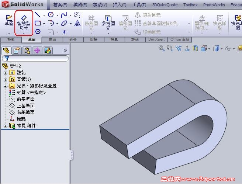This screenshot has height=184, width=242.
Task: Open the DimXpertManager tab icon
Action: pyautogui.click(x=37, y=51)
